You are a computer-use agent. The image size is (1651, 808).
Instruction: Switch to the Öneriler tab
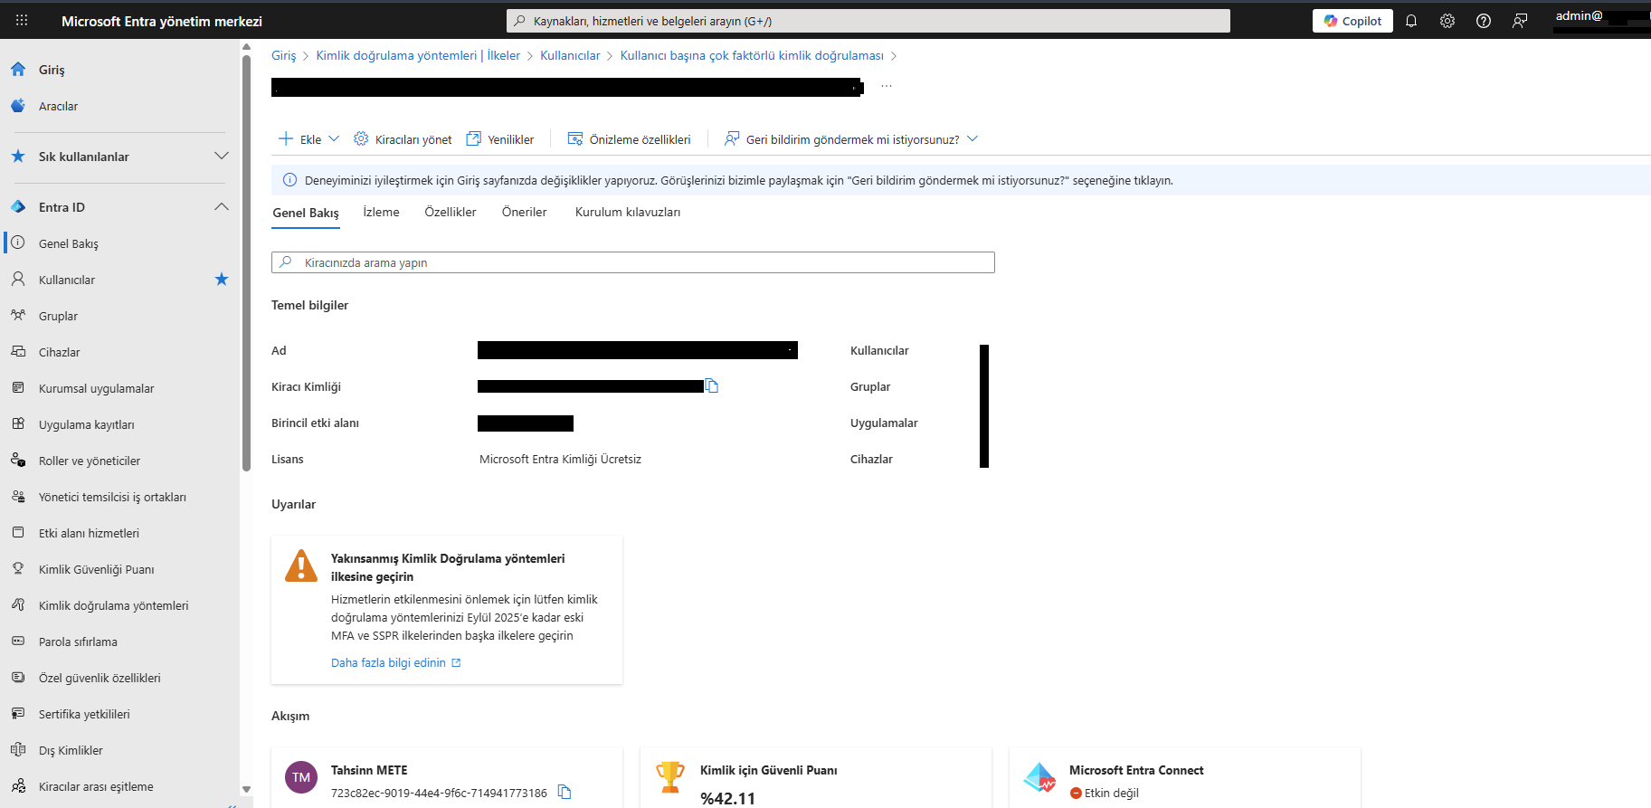tap(525, 212)
